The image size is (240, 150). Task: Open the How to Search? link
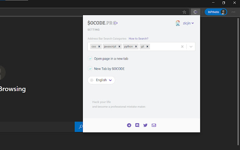[x=138, y=39]
